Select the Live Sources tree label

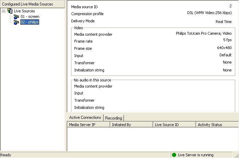click(x=24, y=11)
